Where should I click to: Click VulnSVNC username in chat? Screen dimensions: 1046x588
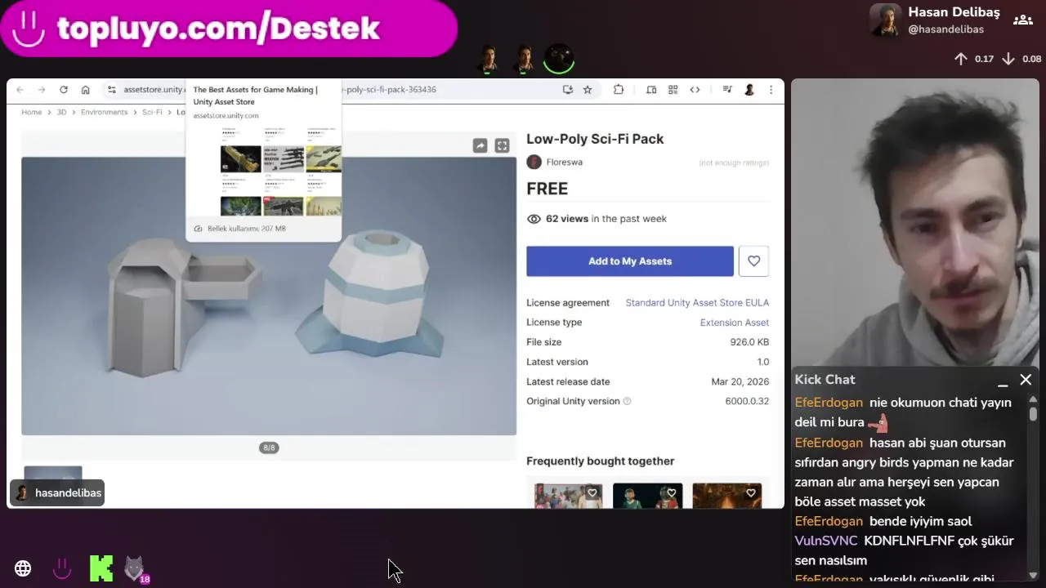point(826,541)
